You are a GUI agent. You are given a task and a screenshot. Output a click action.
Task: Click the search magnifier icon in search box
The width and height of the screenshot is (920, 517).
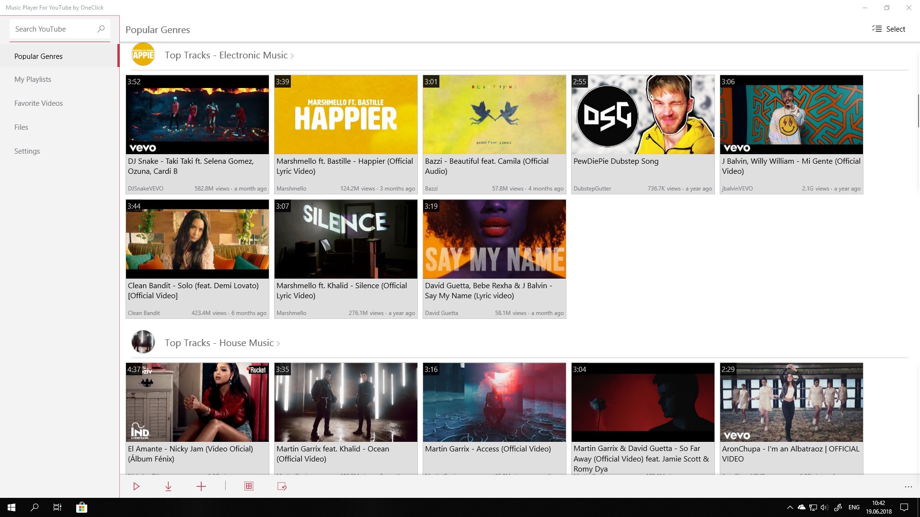click(x=101, y=29)
